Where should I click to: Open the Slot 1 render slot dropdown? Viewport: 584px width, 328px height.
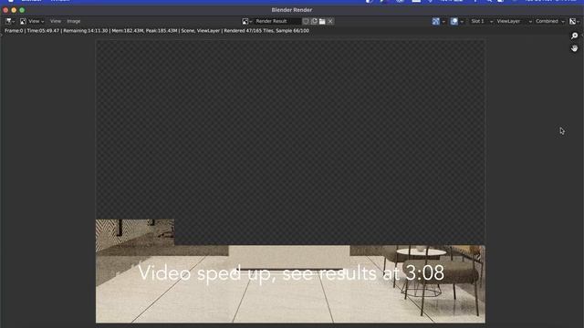(x=481, y=22)
